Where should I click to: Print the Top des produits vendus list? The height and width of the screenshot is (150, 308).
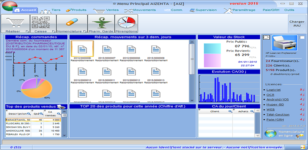click(61, 106)
